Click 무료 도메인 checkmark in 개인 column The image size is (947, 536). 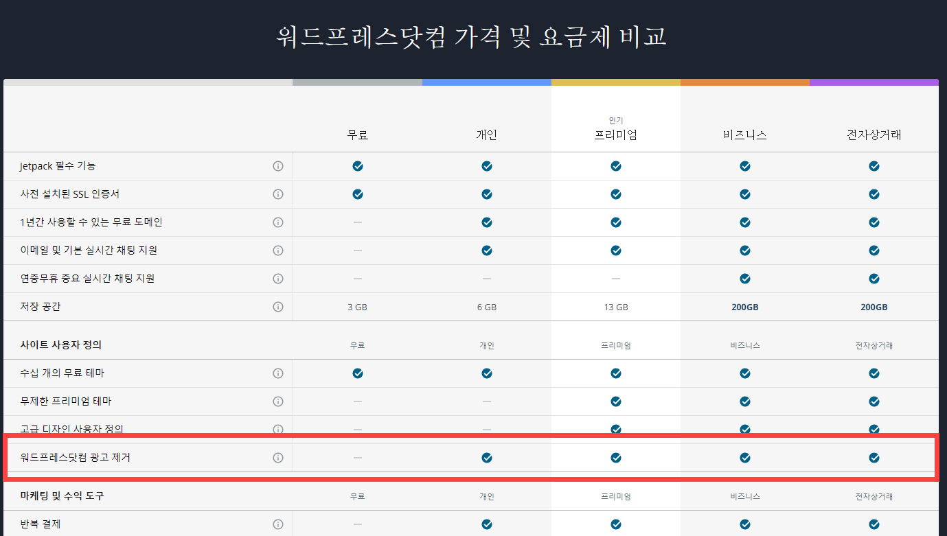[487, 222]
